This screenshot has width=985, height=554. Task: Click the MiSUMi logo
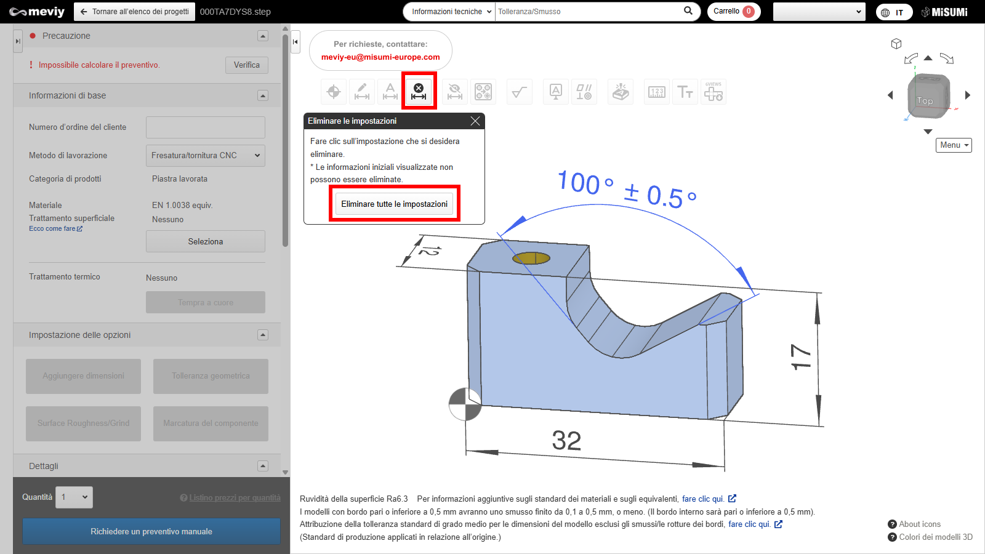tap(944, 12)
